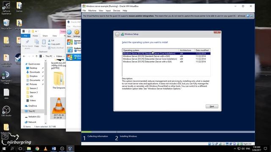Open the File menu in VM window
This screenshot has height=152, width=271.
coord(84,11)
